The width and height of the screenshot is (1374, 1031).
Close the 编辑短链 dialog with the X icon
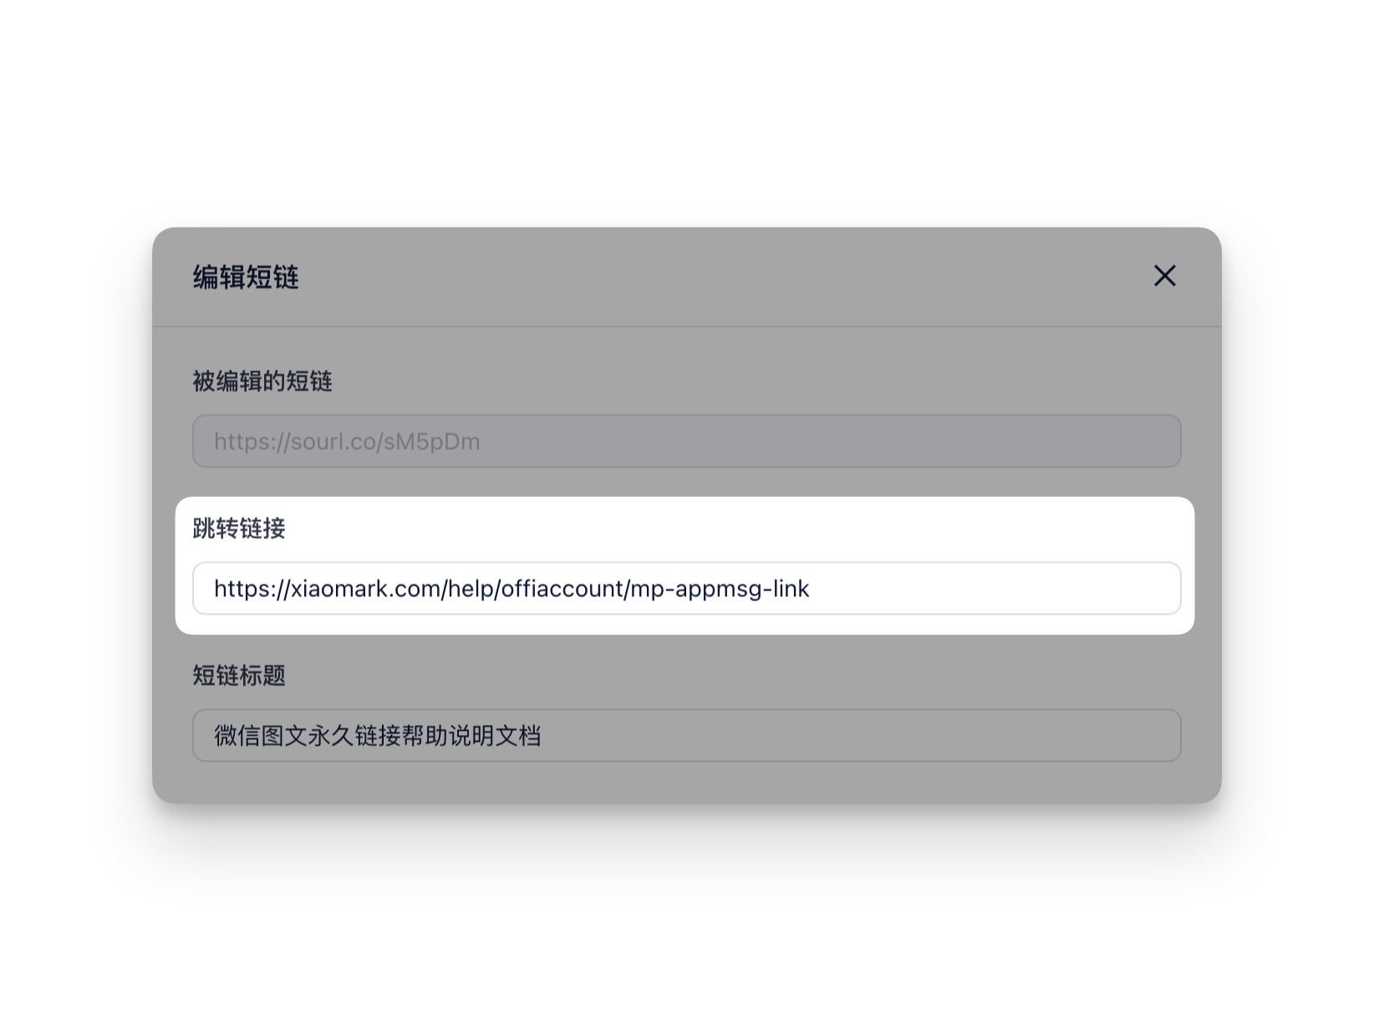(x=1164, y=276)
